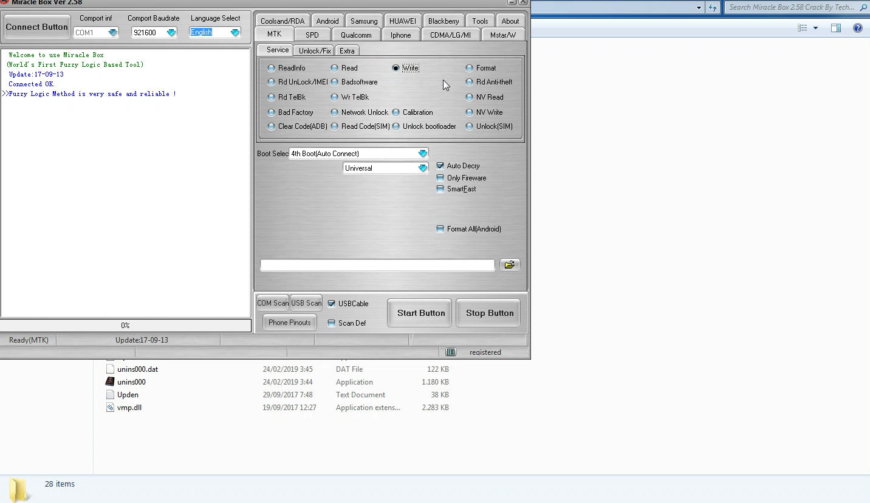Click the vmp.dll file icon
The height and width of the screenshot is (503, 870).
(x=110, y=407)
